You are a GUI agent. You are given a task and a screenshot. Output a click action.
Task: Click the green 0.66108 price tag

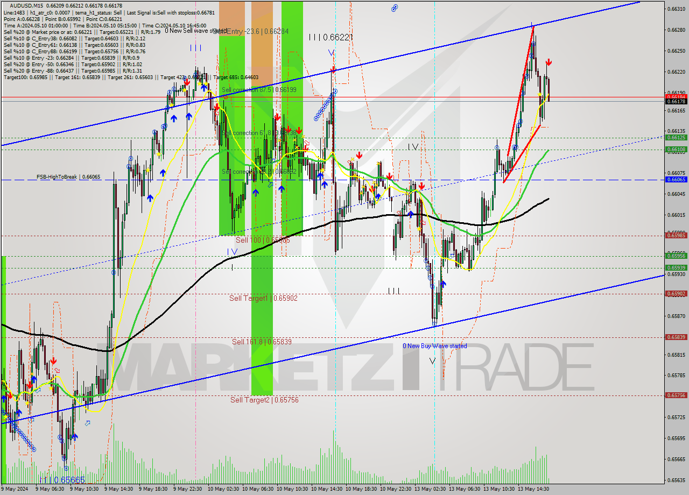tap(676, 150)
